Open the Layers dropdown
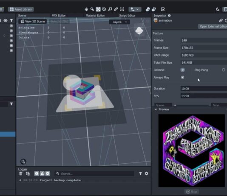This screenshot has width=227, height=196. tap(119, 22)
